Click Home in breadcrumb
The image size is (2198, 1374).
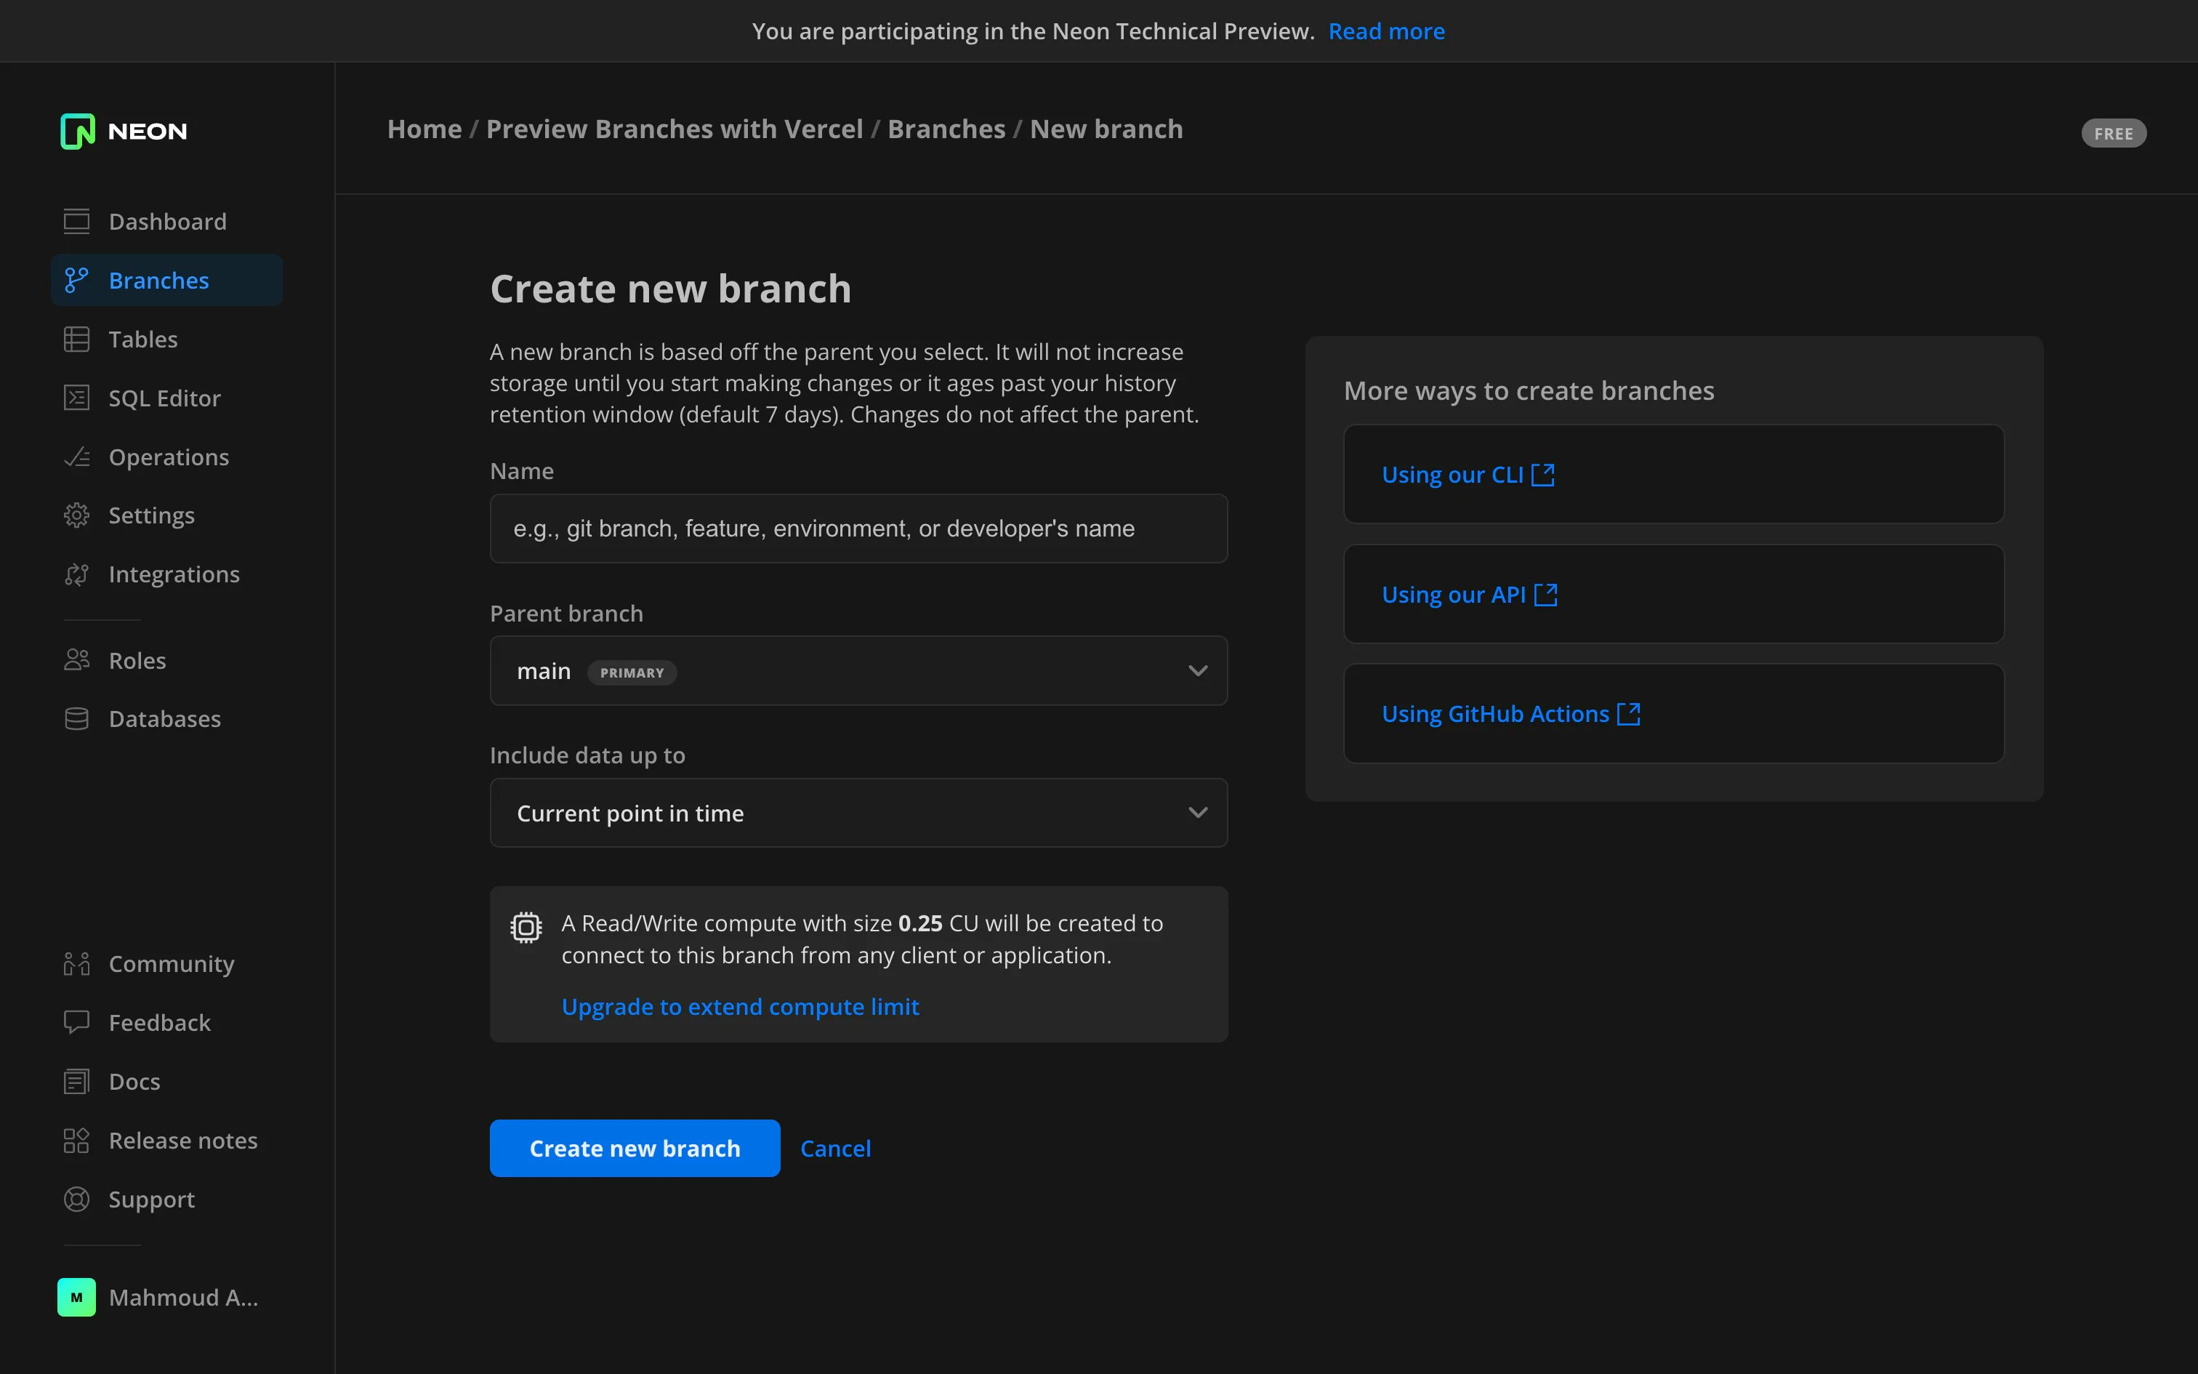(424, 129)
